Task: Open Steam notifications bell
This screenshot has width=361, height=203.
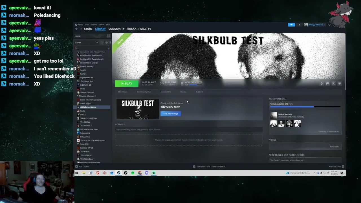Action: click(299, 25)
